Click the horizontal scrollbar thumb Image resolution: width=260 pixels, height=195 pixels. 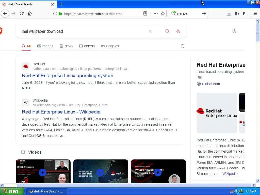click(x=134, y=185)
